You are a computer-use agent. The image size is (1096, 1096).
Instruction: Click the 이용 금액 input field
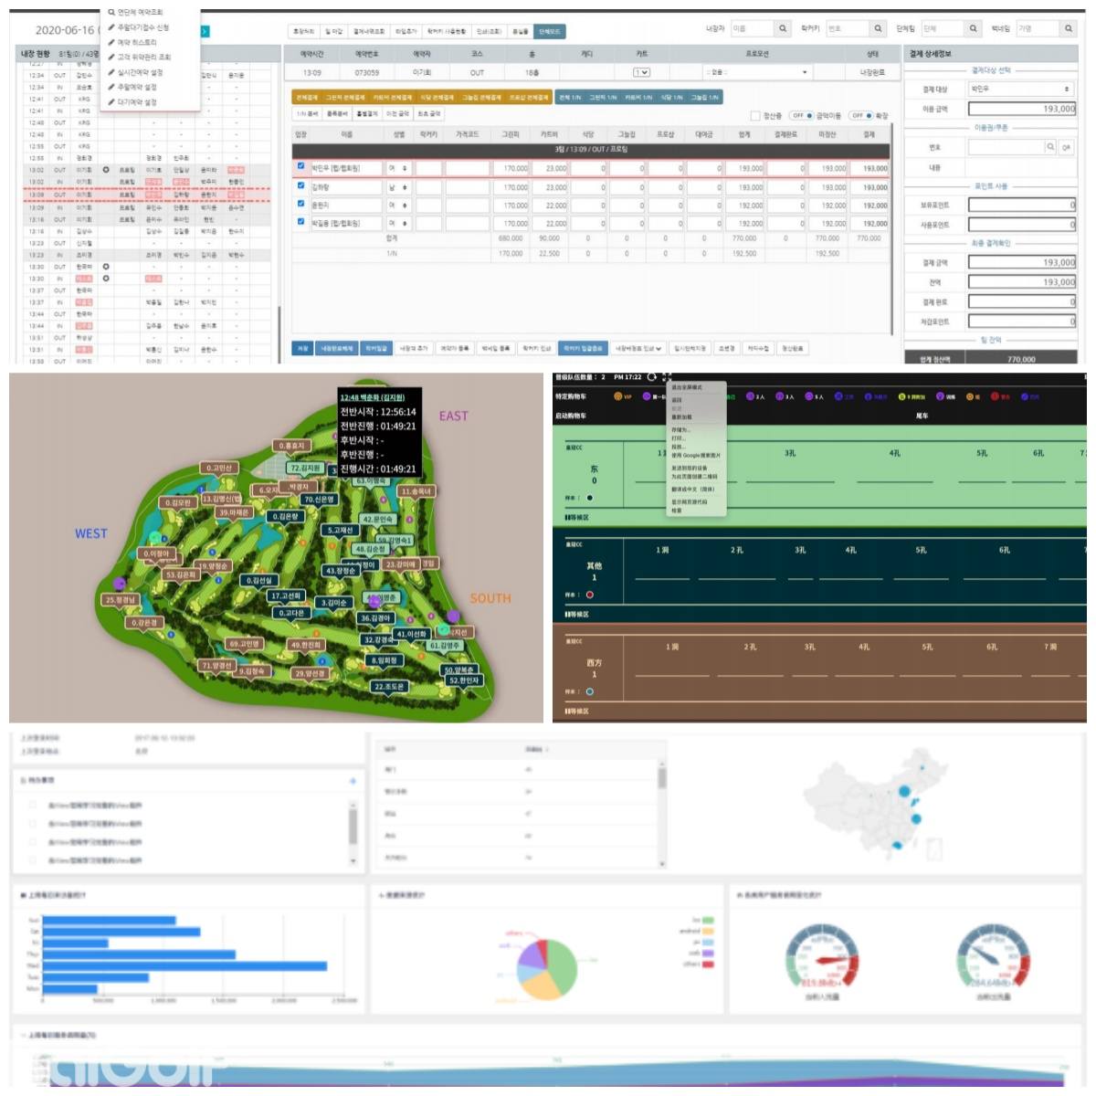coord(1021,109)
